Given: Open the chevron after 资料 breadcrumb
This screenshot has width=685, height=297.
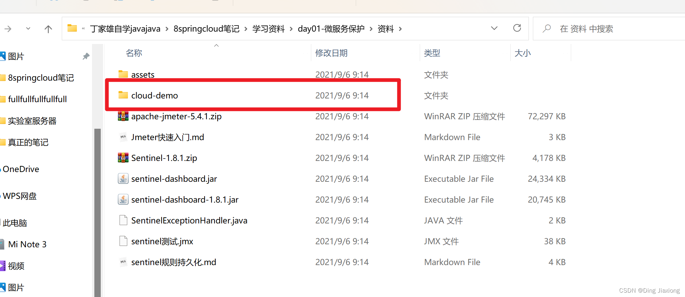Looking at the screenshot, I should (x=400, y=29).
